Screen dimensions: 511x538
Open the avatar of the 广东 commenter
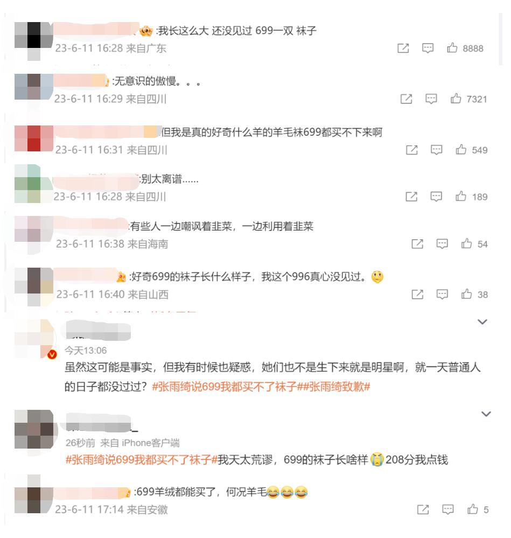[x=34, y=41]
